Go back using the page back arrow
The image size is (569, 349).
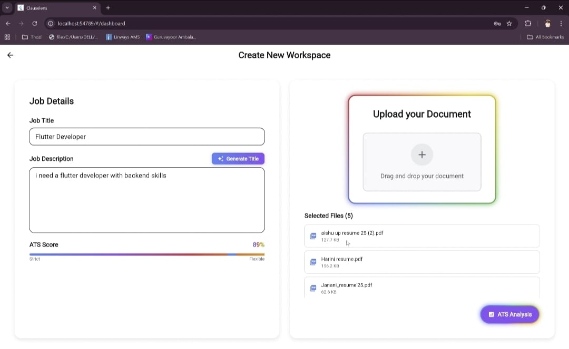click(x=10, y=55)
